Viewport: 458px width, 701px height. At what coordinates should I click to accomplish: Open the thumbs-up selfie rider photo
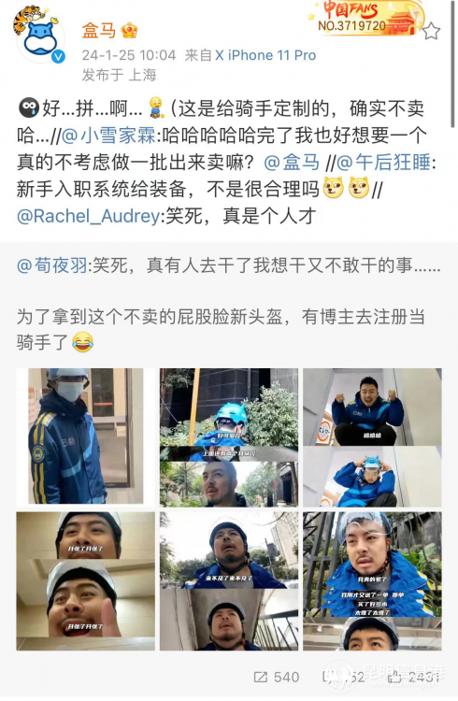point(85,581)
